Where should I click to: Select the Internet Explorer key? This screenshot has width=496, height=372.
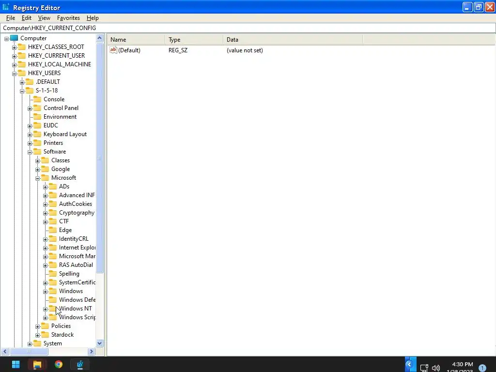click(77, 248)
